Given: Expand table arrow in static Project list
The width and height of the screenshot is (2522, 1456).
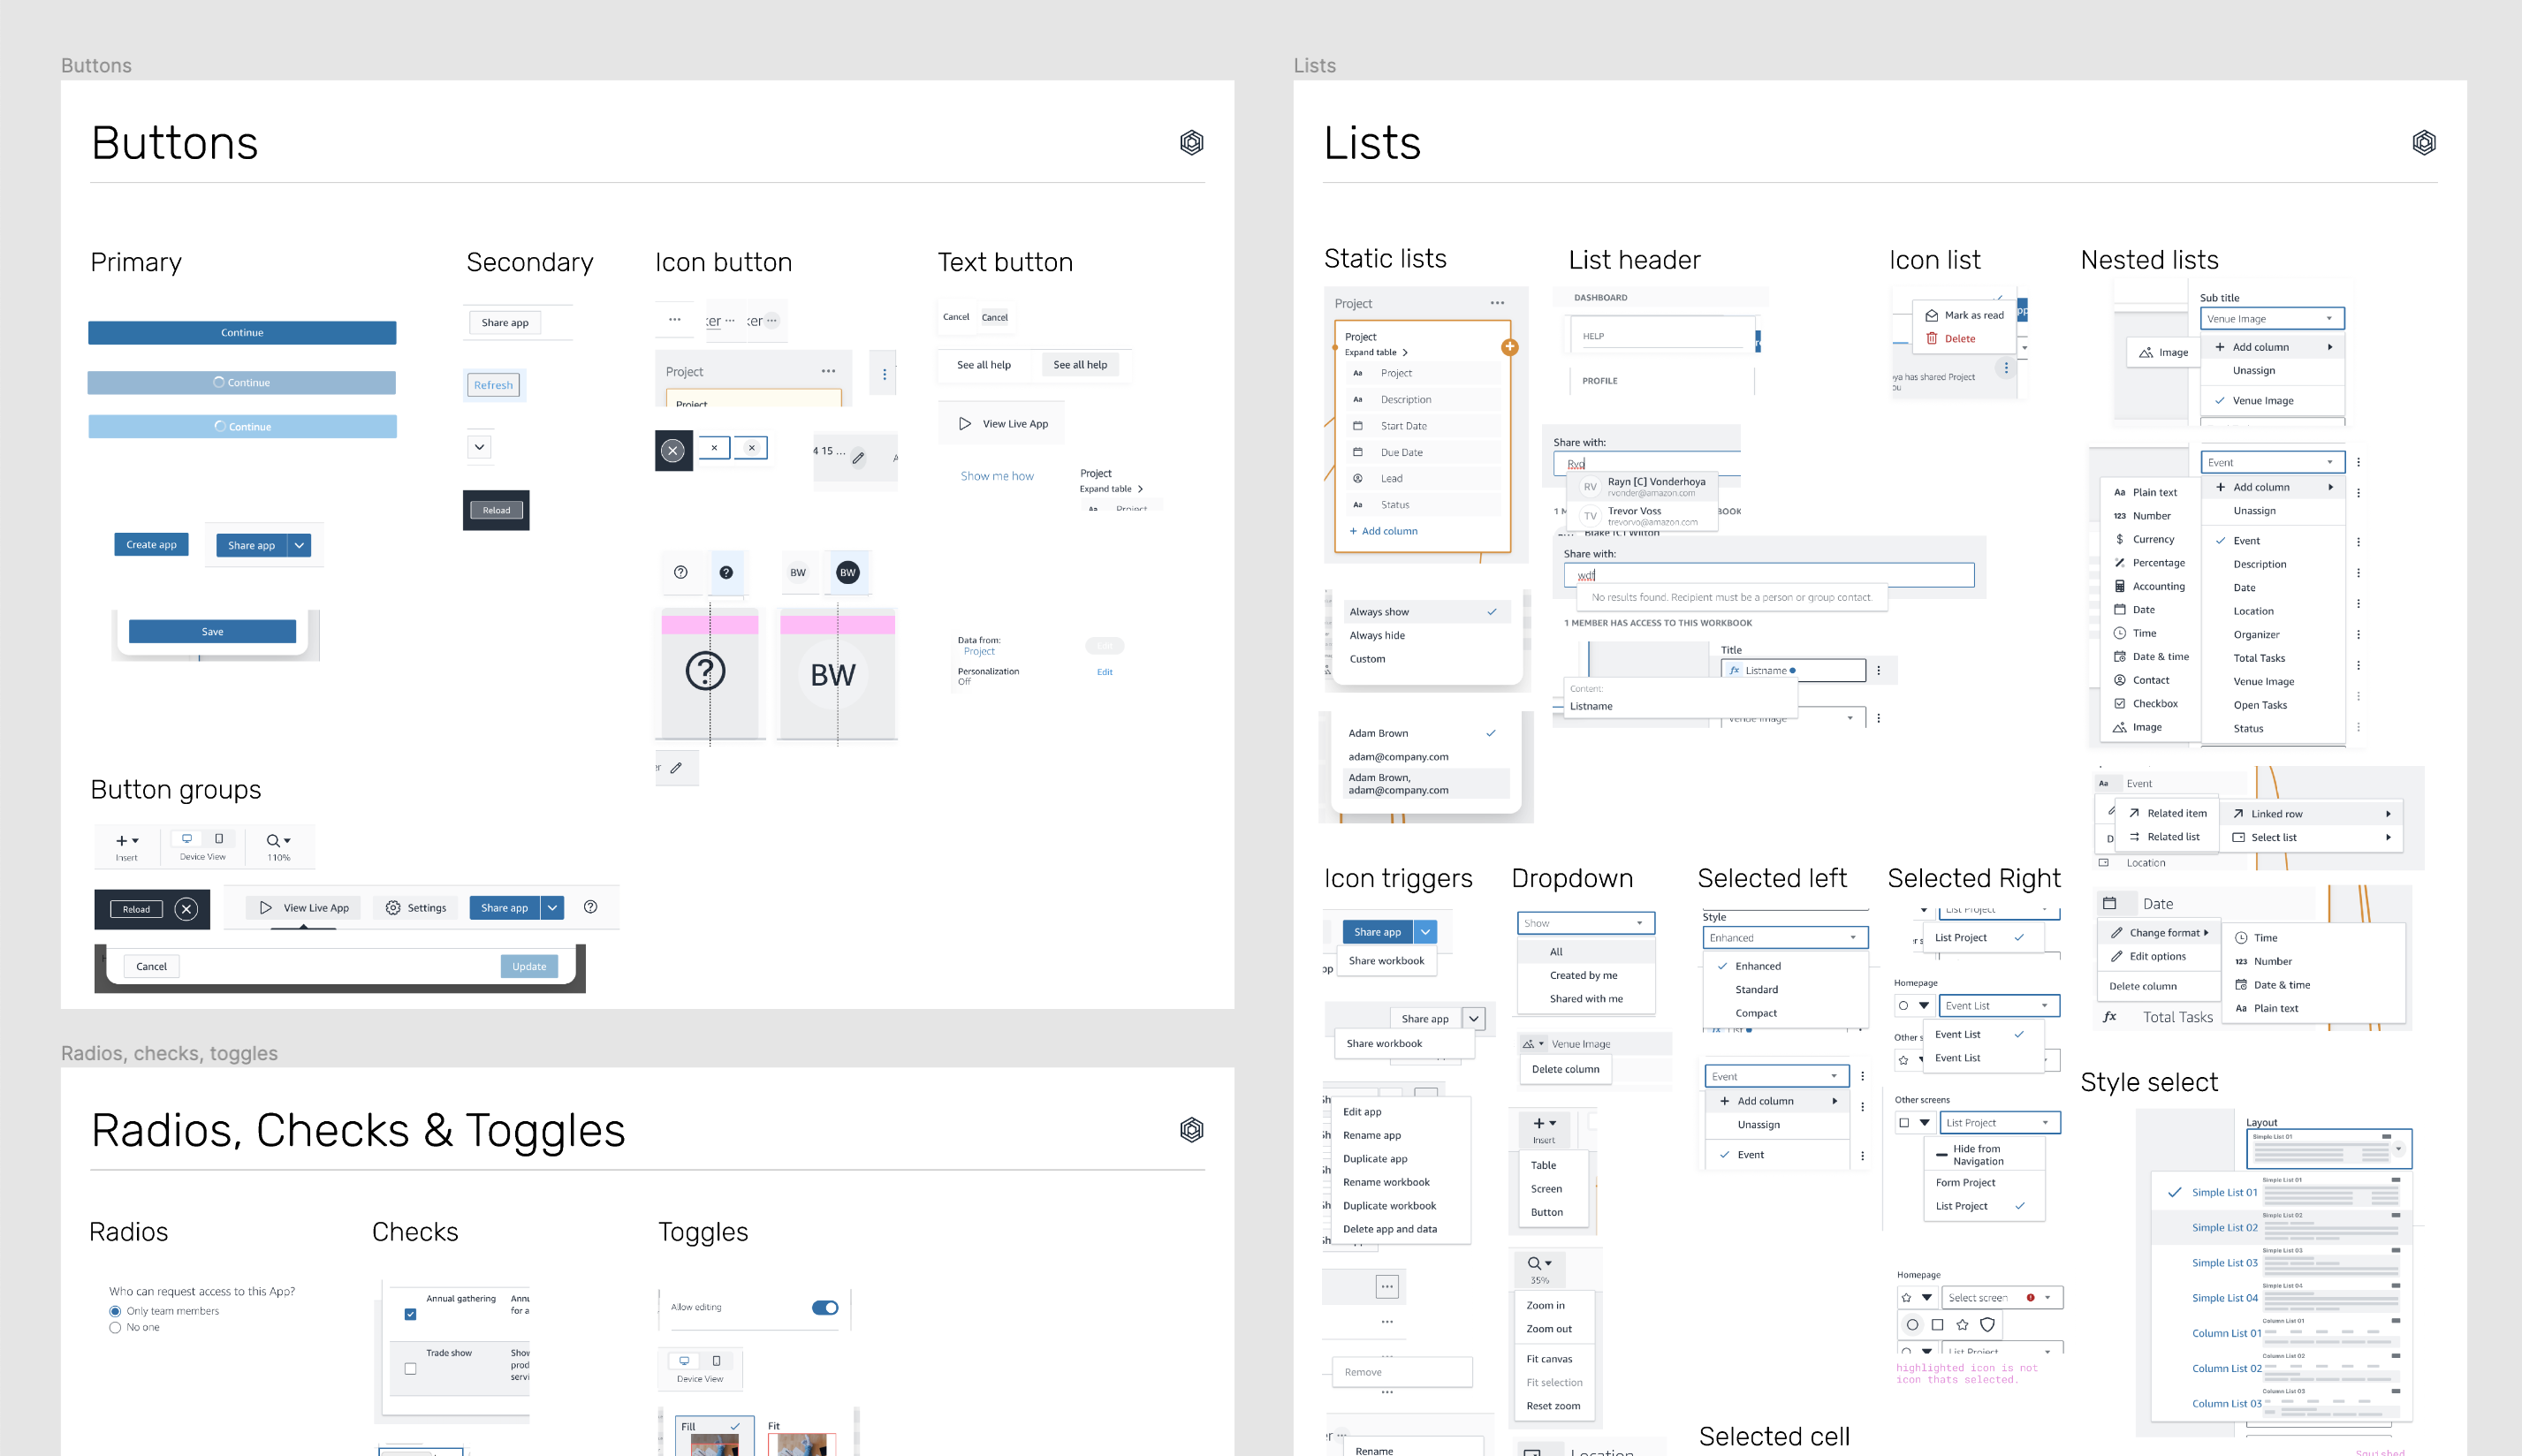Looking at the screenshot, I should click(x=1405, y=352).
